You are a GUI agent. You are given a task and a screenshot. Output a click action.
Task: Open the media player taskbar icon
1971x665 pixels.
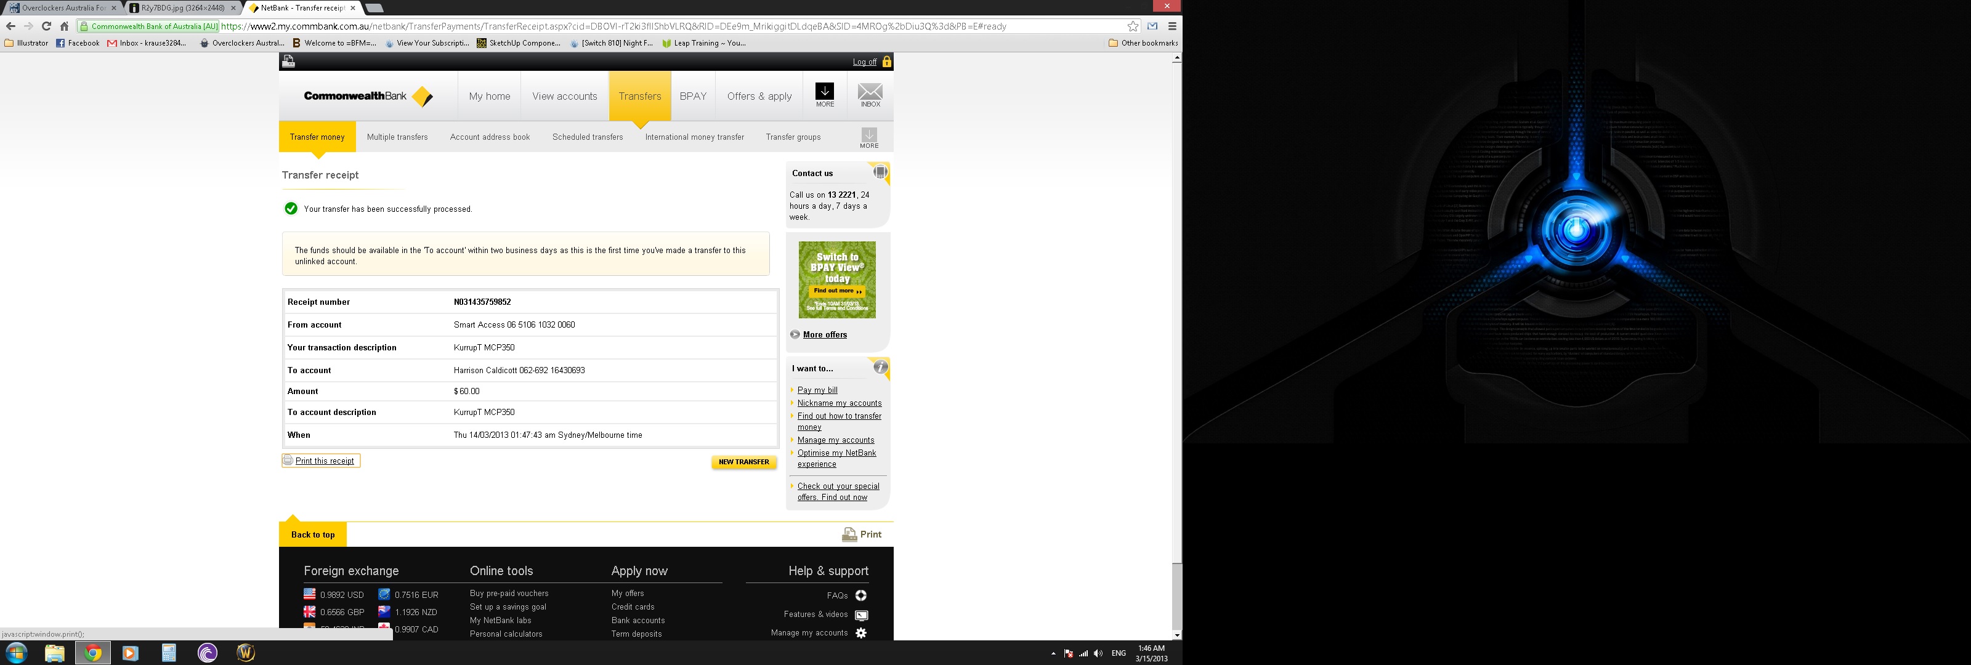tap(130, 653)
